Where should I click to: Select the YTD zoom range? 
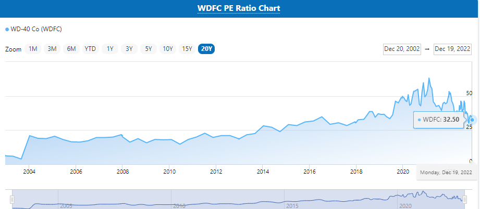pos(90,49)
